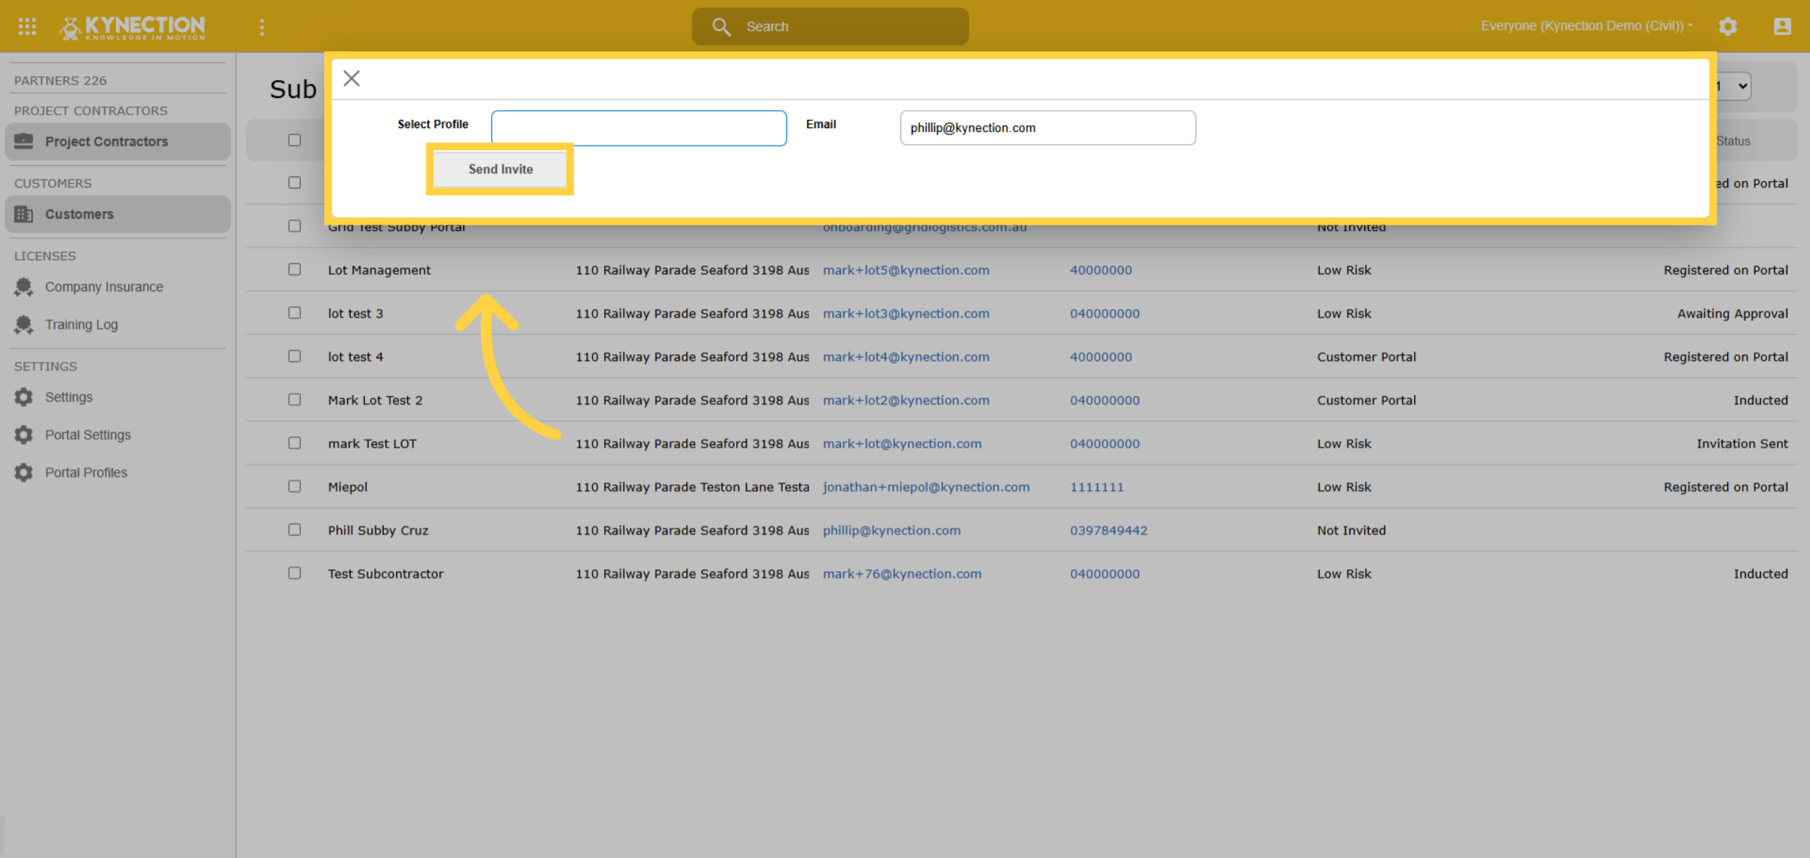This screenshot has width=1810, height=858.
Task: Open the page number dropdown at top right
Action: click(x=1732, y=86)
